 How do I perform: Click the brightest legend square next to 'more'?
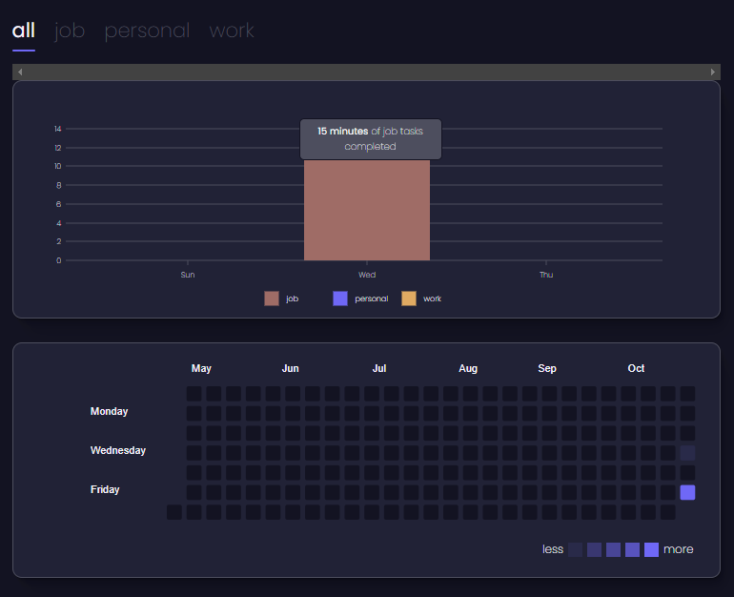point(652,549)
